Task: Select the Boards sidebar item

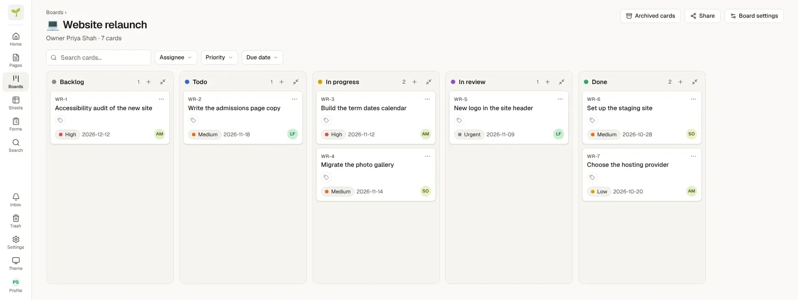Action: tap(16, 82)
